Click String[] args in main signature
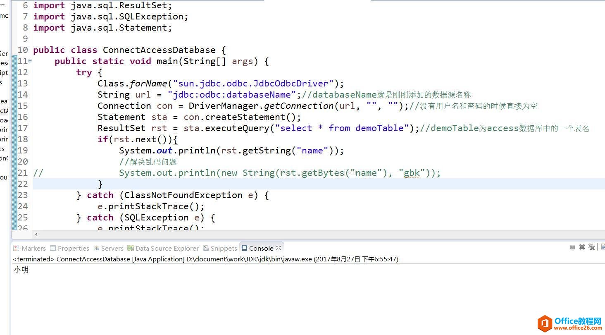The image size is (605, 335). [218, 61]
